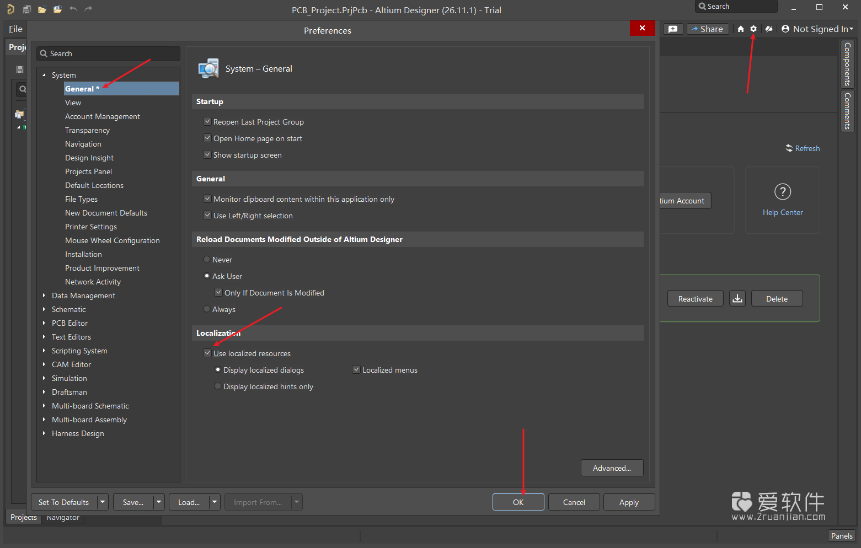Open the Components side panel tab
This screenshot has width=861, height=548.
[x=847, y=65]
